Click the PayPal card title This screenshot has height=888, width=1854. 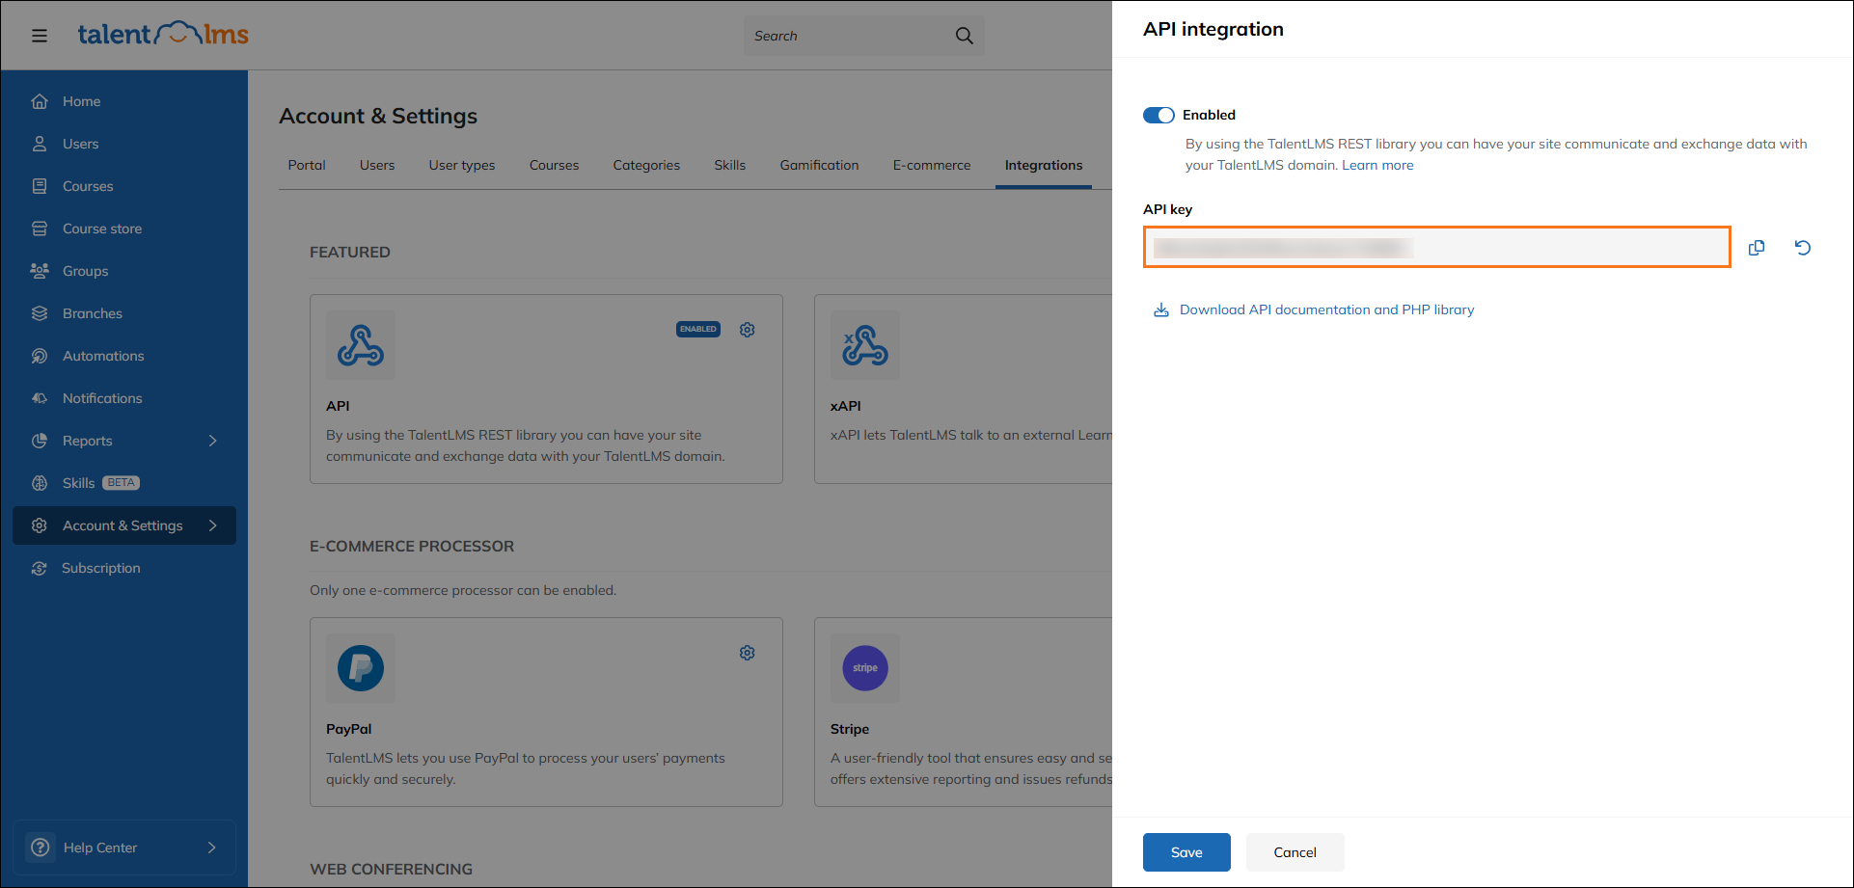click(348, 729)
